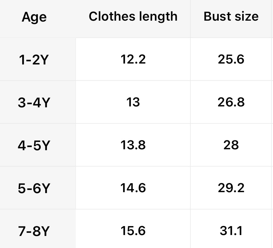Click clothes length value 14.6
Viewport: 273px width, 248px height.
coord(133,188)
